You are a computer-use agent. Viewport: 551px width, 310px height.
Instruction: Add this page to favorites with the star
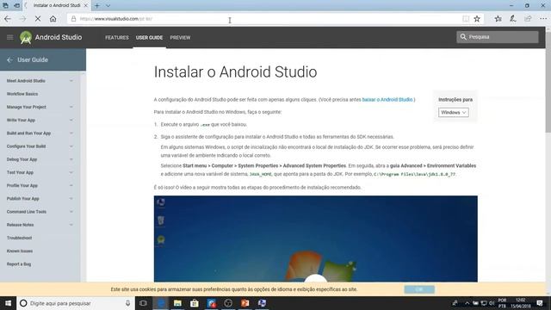[477, 19]
